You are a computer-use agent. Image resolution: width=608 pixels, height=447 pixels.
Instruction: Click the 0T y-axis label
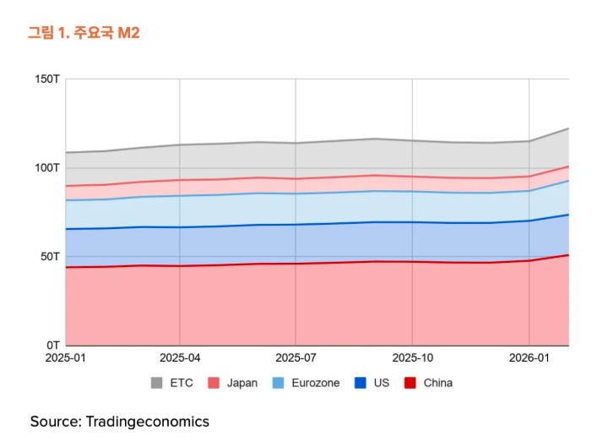point(53,345)
